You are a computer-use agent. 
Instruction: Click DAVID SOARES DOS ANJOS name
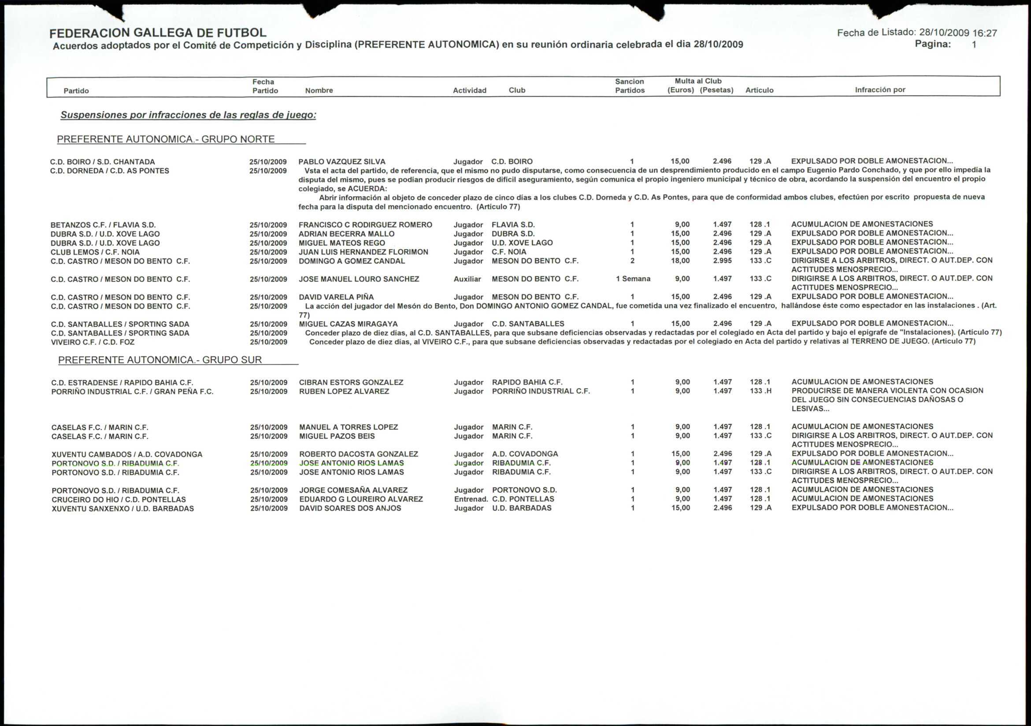350,508
